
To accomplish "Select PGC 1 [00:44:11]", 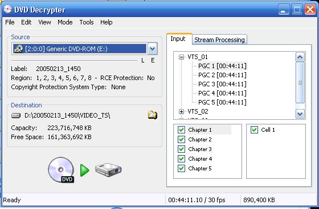I will coord(222,66).
